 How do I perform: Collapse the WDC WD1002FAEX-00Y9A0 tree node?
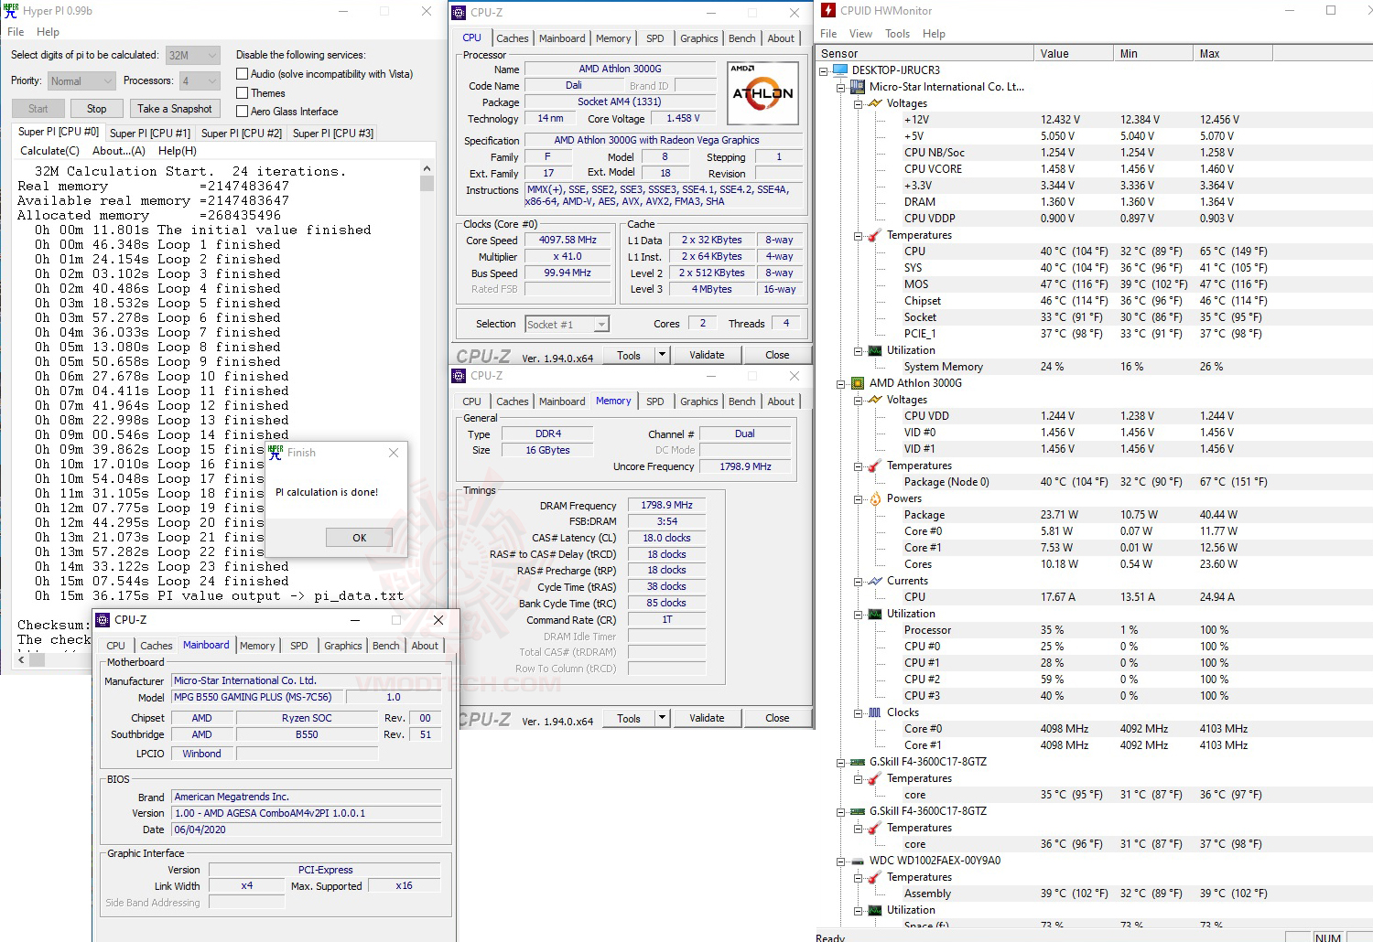840,861
